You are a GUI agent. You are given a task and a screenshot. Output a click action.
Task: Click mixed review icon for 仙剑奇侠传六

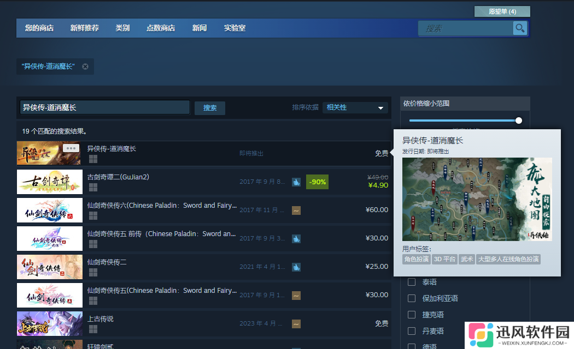296,210
